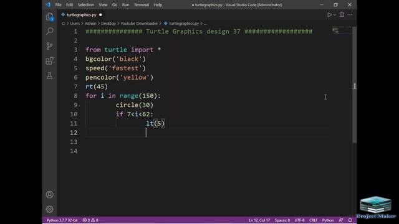Restore down the Visual Studio Code window
399x224 pixels.
tap(335, 5)
